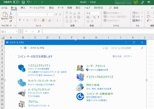Screen dimensions: 154x109
Task: Increase indent
Action: (x=71, y=21)
